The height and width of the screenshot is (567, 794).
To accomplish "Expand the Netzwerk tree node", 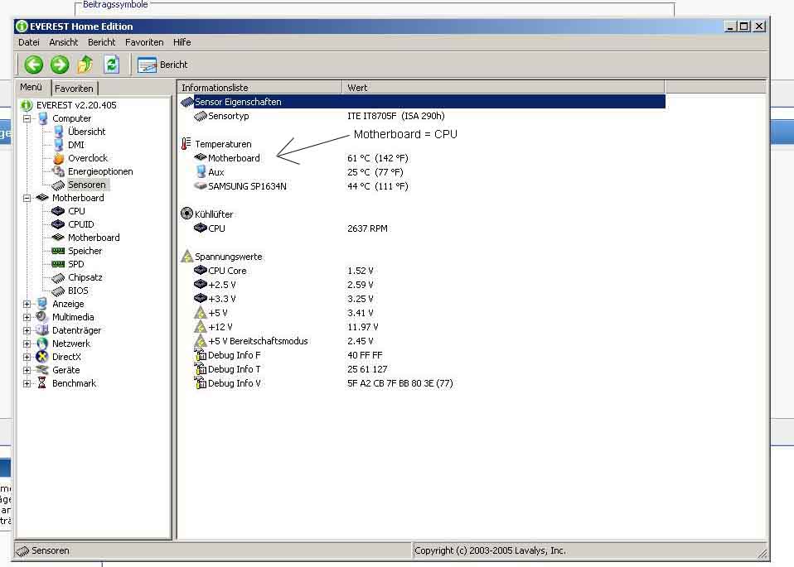I will 27,344.
